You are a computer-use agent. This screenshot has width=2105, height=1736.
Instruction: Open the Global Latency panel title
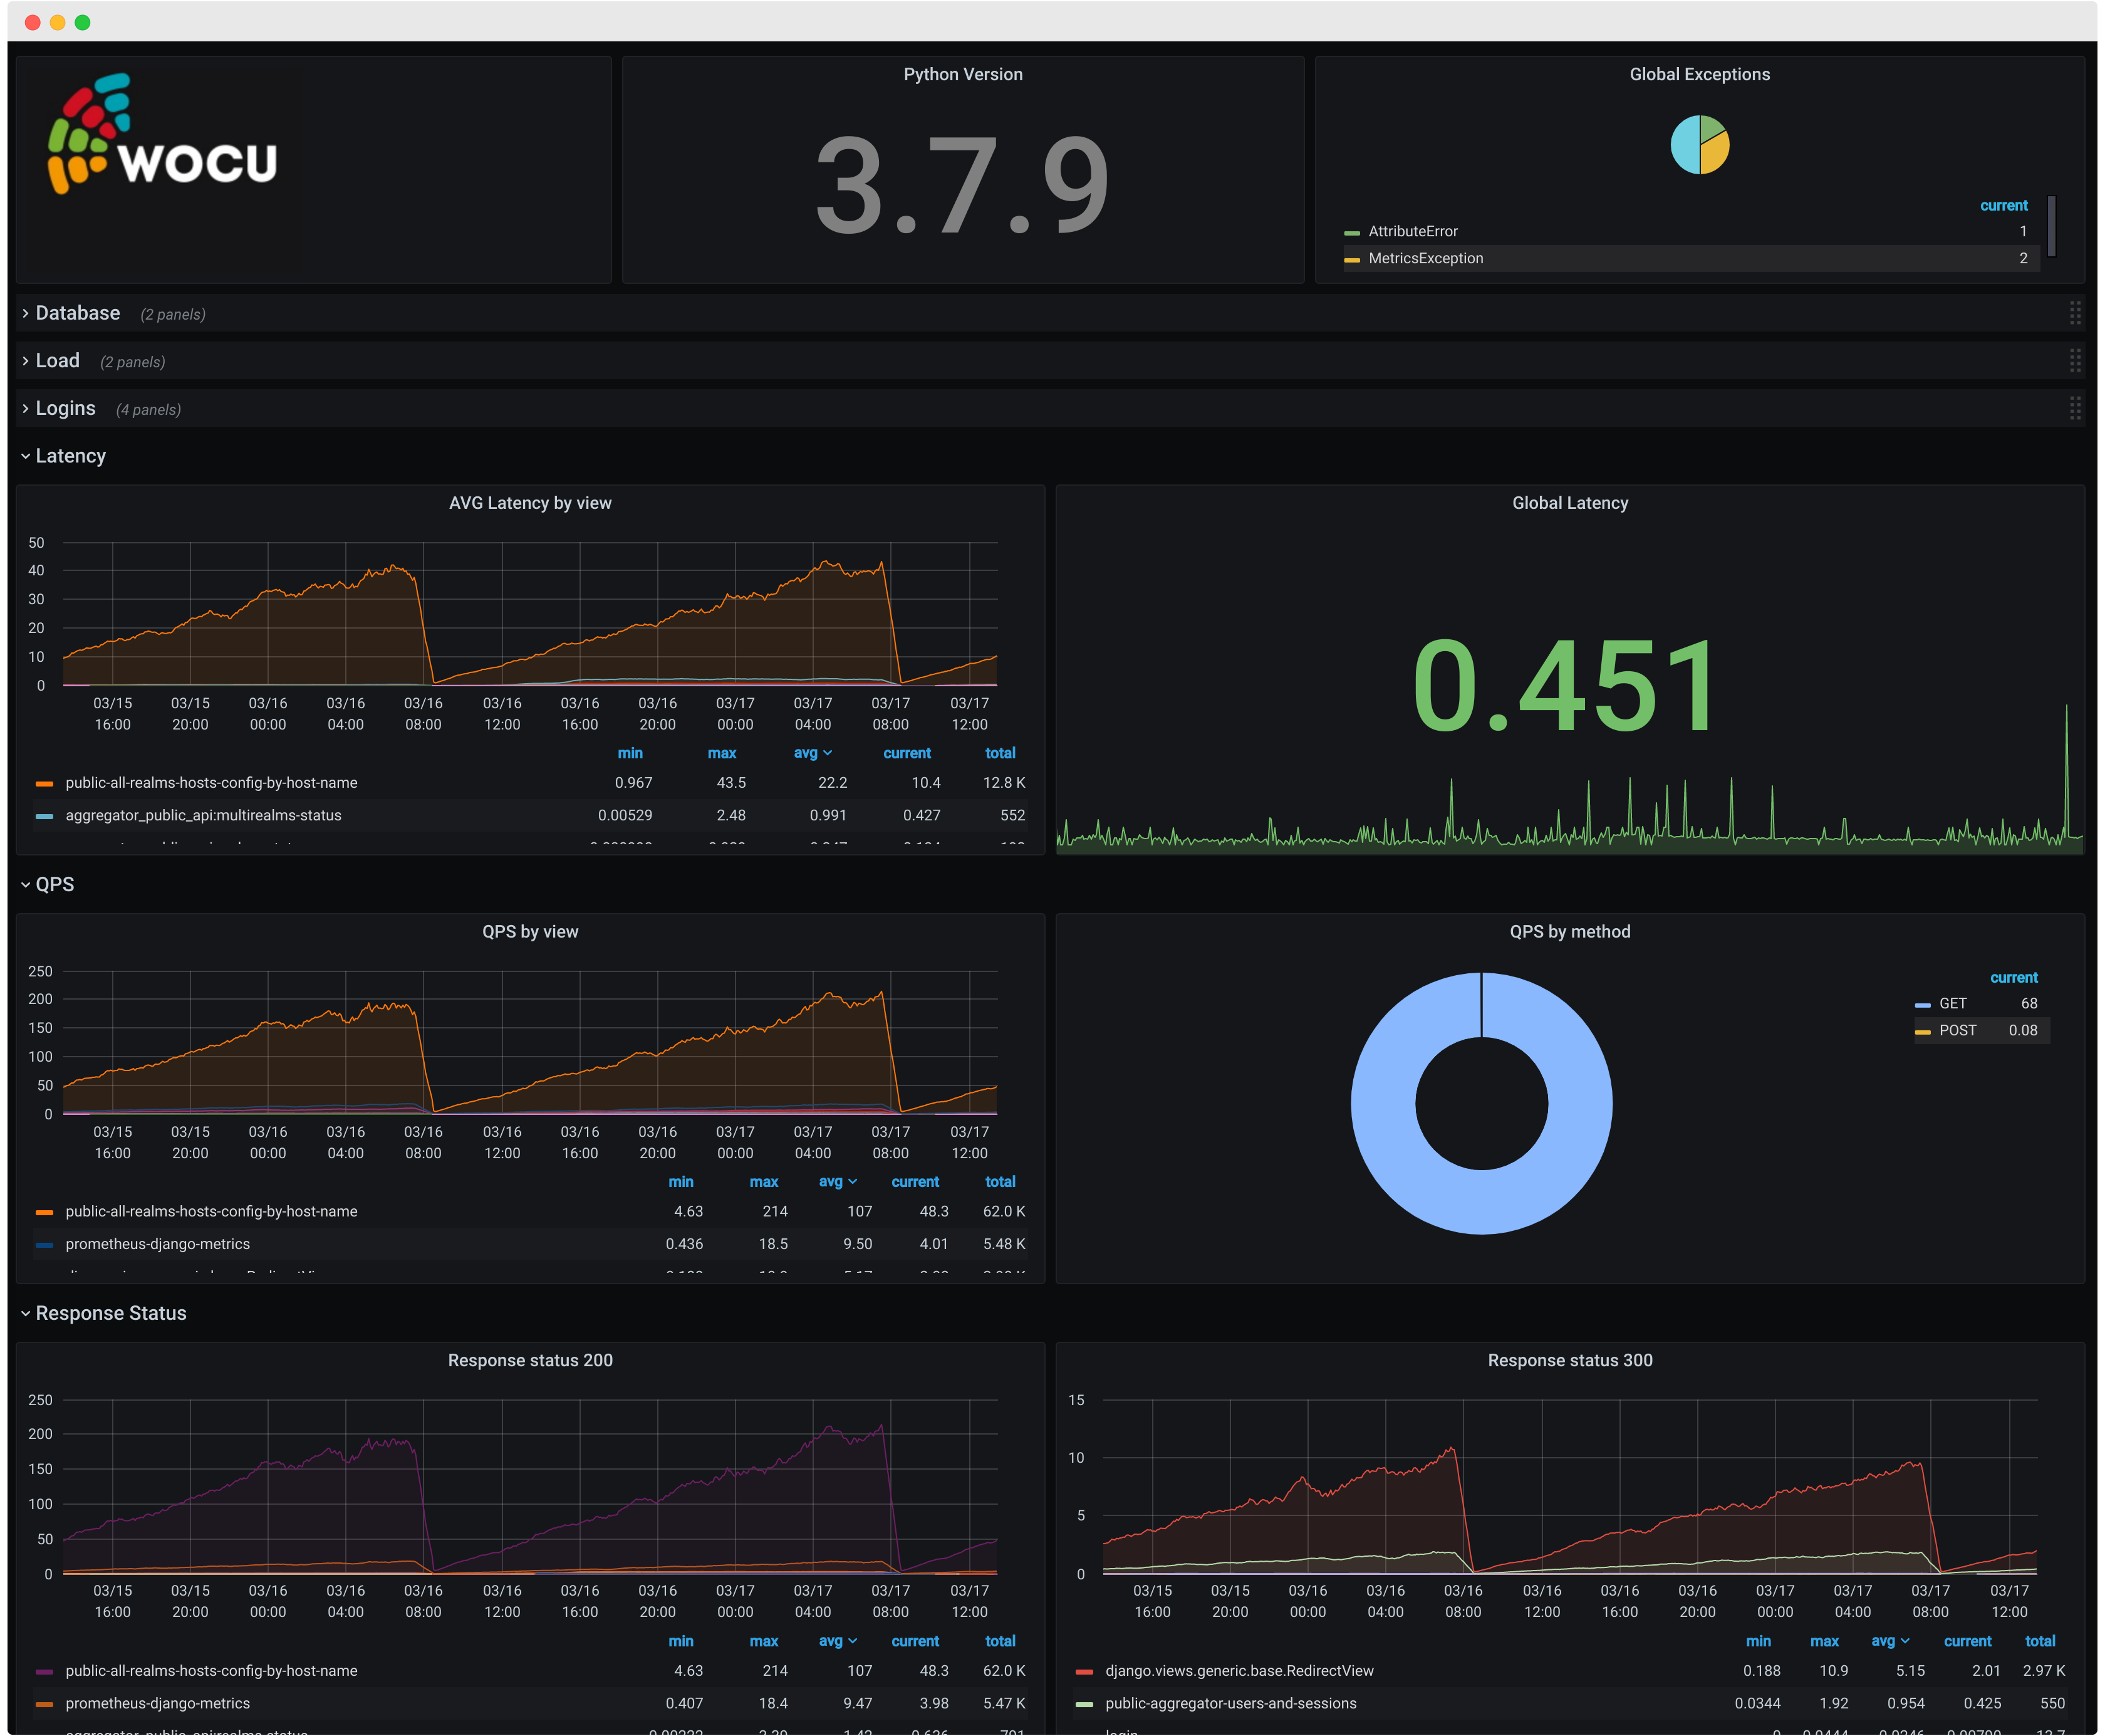click(x=1569, y=503)
